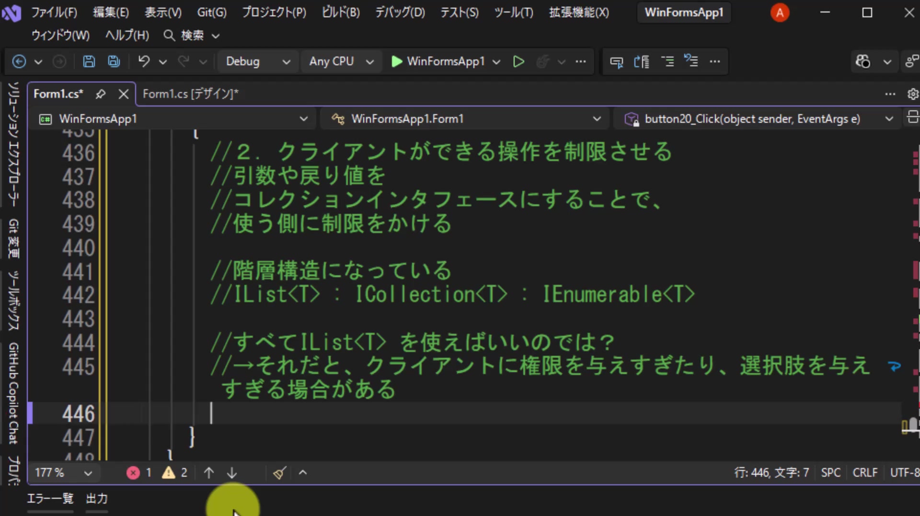Click the account avatar A button
This screenshot has width=920, height=516.
(780, 12)
